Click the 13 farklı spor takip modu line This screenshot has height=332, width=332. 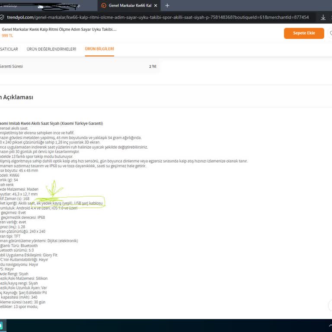36,156
